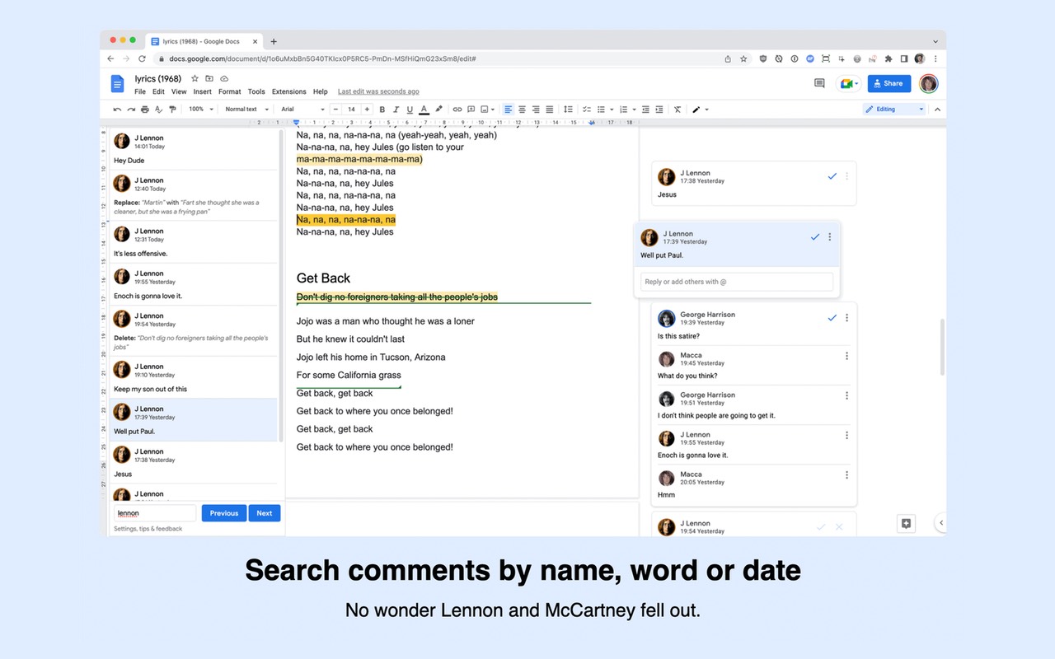Screen dimensions: 1055x659
Task: Apply a bulleted list
Action: (x=601, y=109)
